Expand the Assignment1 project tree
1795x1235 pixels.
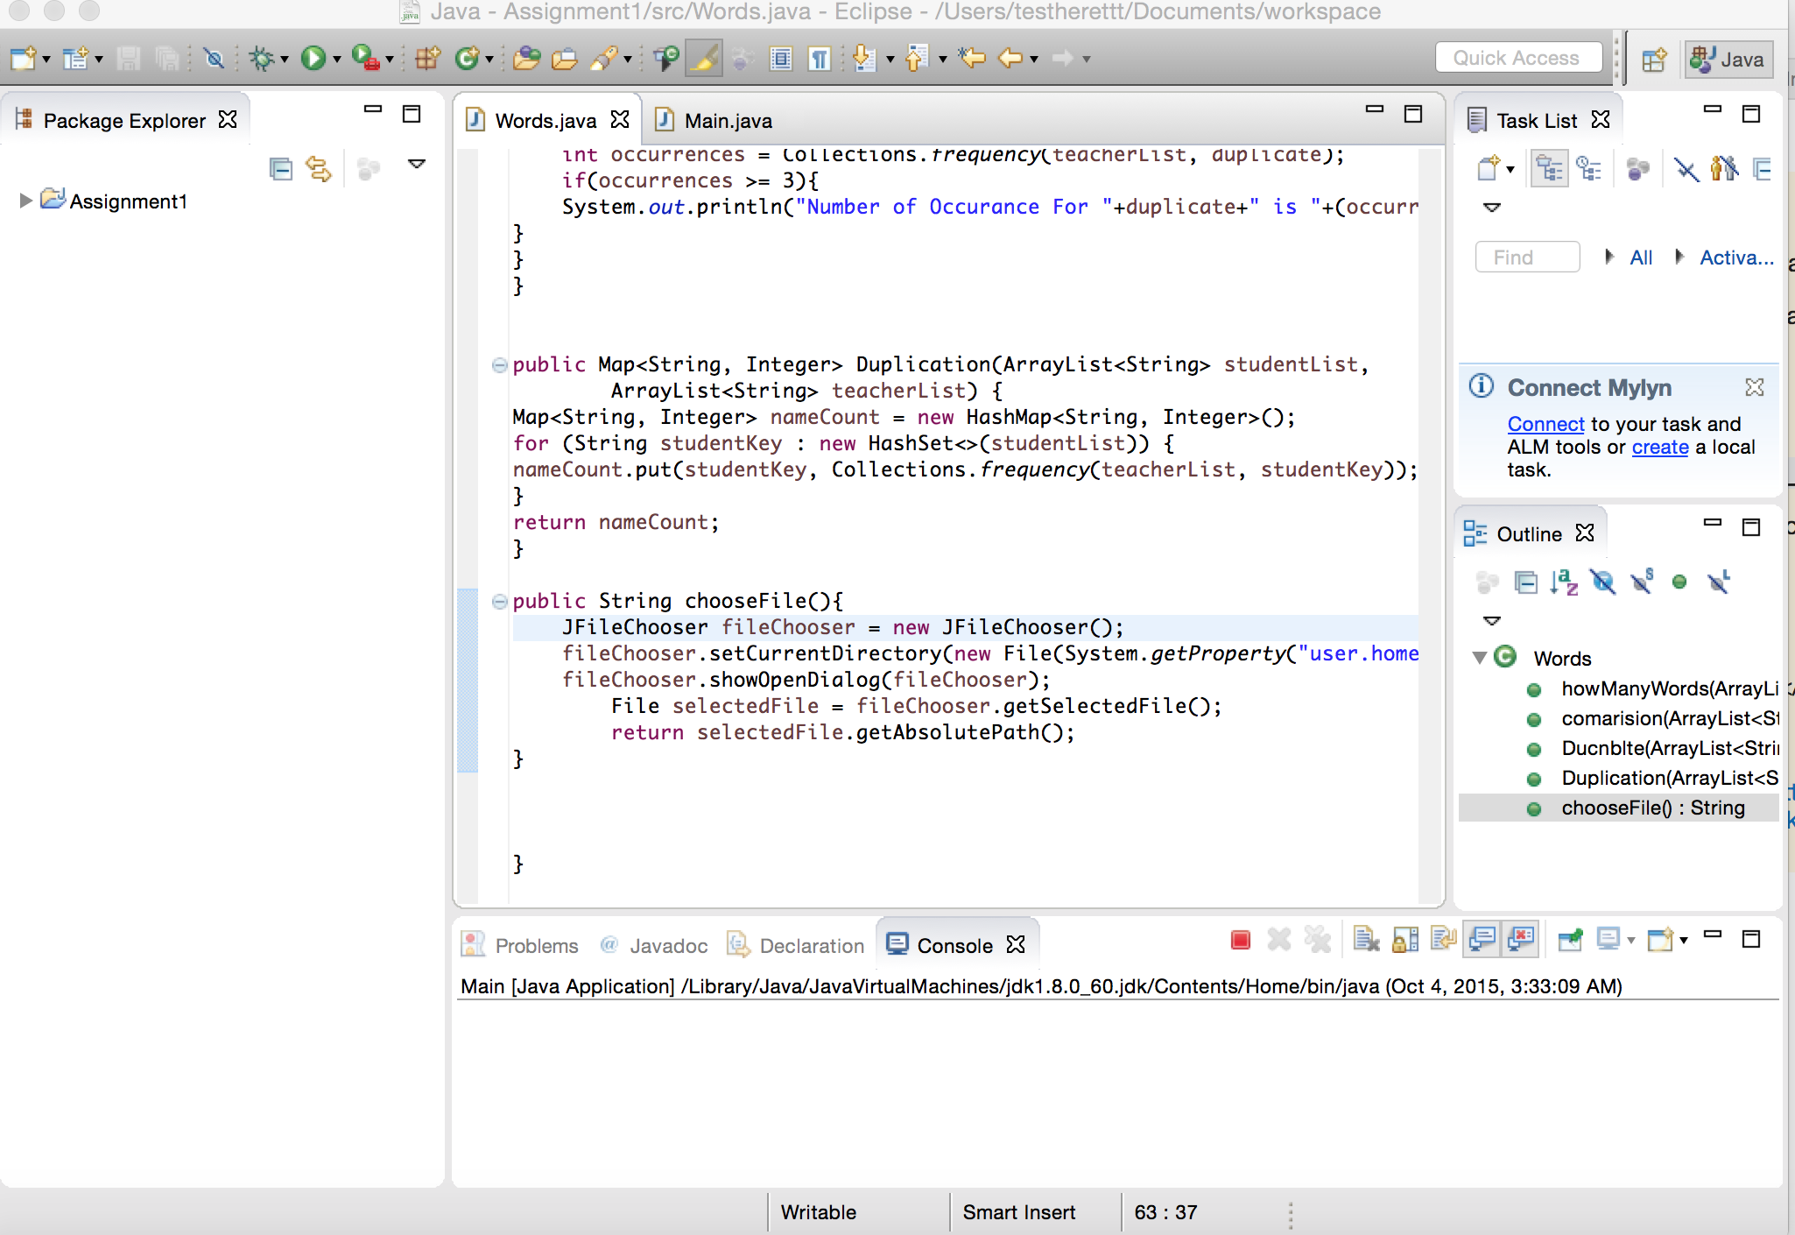(25, 201)
